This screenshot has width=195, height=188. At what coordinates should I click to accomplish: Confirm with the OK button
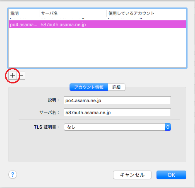click(x=171, y=175)
